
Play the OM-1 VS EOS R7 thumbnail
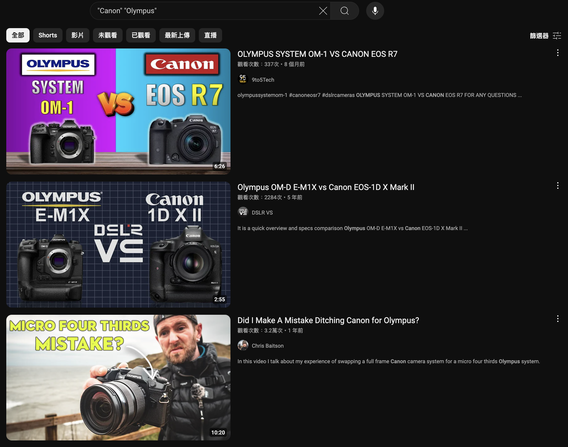coord(118,111)
